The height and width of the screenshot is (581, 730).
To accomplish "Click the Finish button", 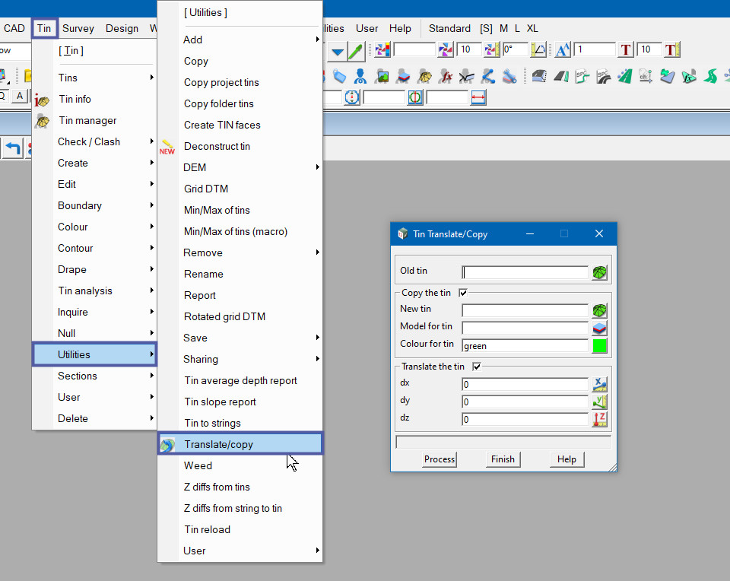I will [503, 459].
